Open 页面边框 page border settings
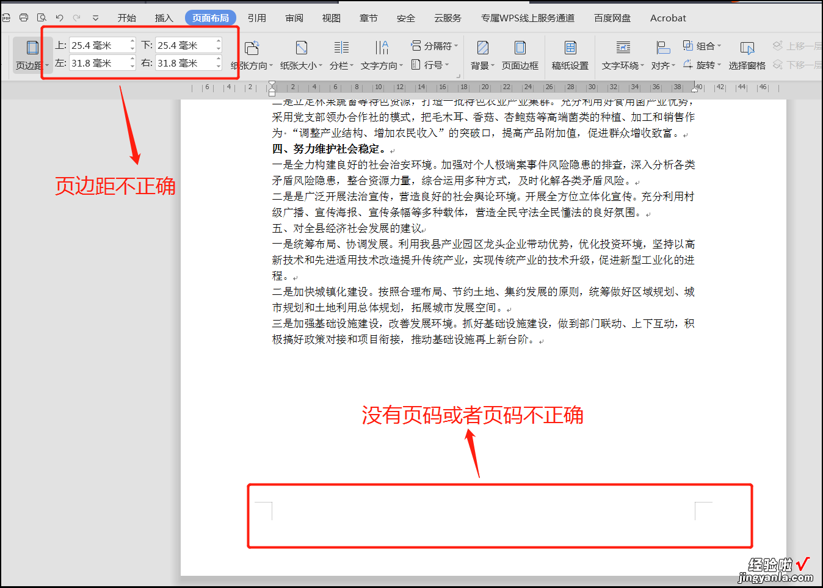Screen dimensions: 823x588 520,55
